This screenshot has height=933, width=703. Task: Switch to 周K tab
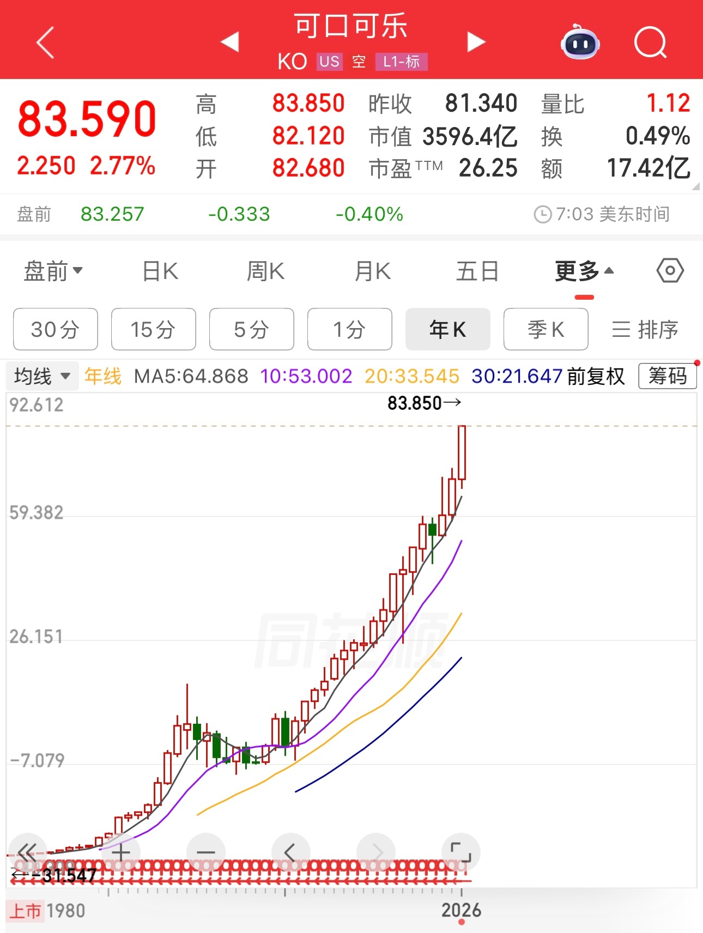point(265,271)
